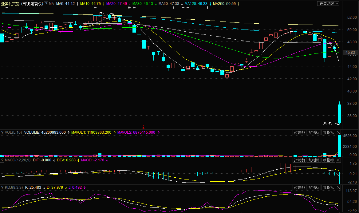Select the MA5: 44.42 readout

pyautogui.click(x=65, y=4)
